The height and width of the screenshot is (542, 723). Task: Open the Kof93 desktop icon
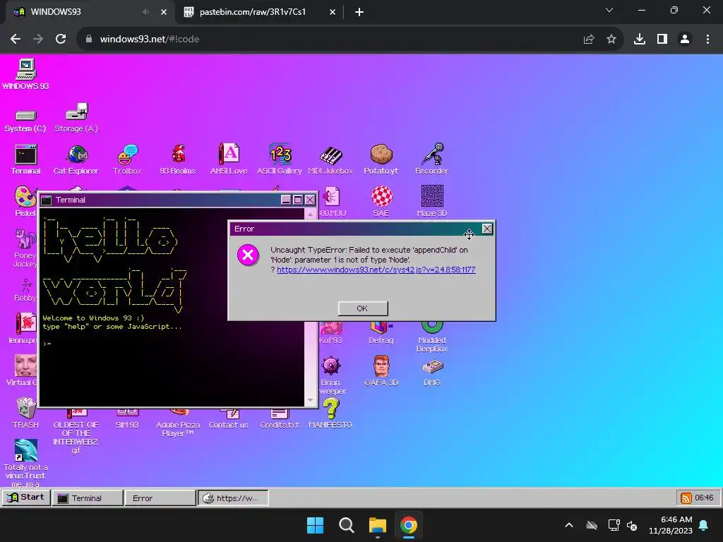(330, 334)
